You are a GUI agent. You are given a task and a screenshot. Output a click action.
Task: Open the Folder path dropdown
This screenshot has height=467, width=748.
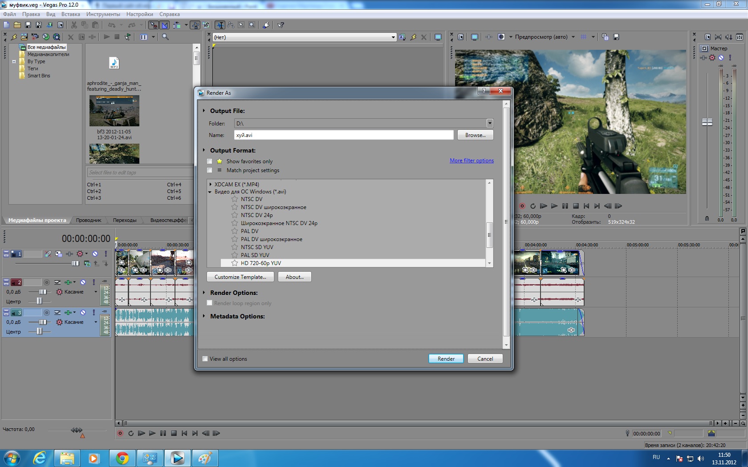490,123
